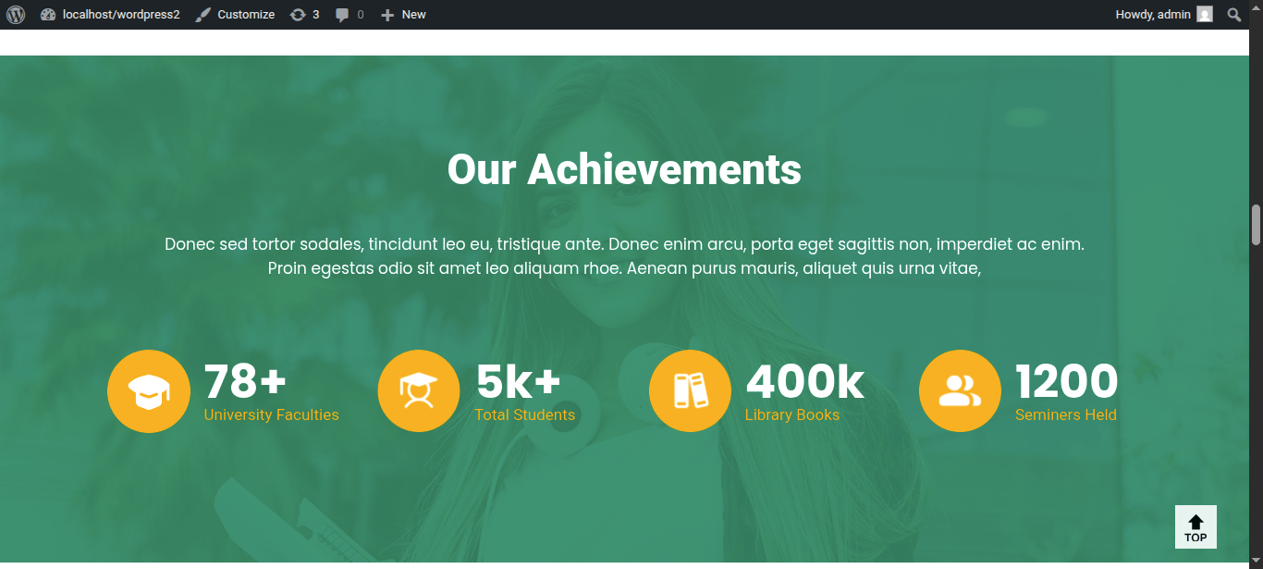Click the paragraph starting 'Donec sed tortor'
Image resolution: width=1263 pixels, height=569 pixels.
pyautogui.click(x=624, y=256)
